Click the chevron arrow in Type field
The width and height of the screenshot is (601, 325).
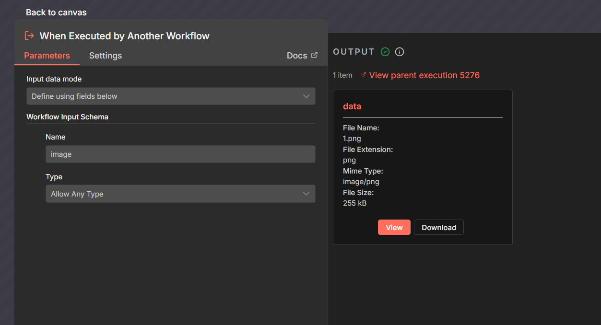click(306, 194)
